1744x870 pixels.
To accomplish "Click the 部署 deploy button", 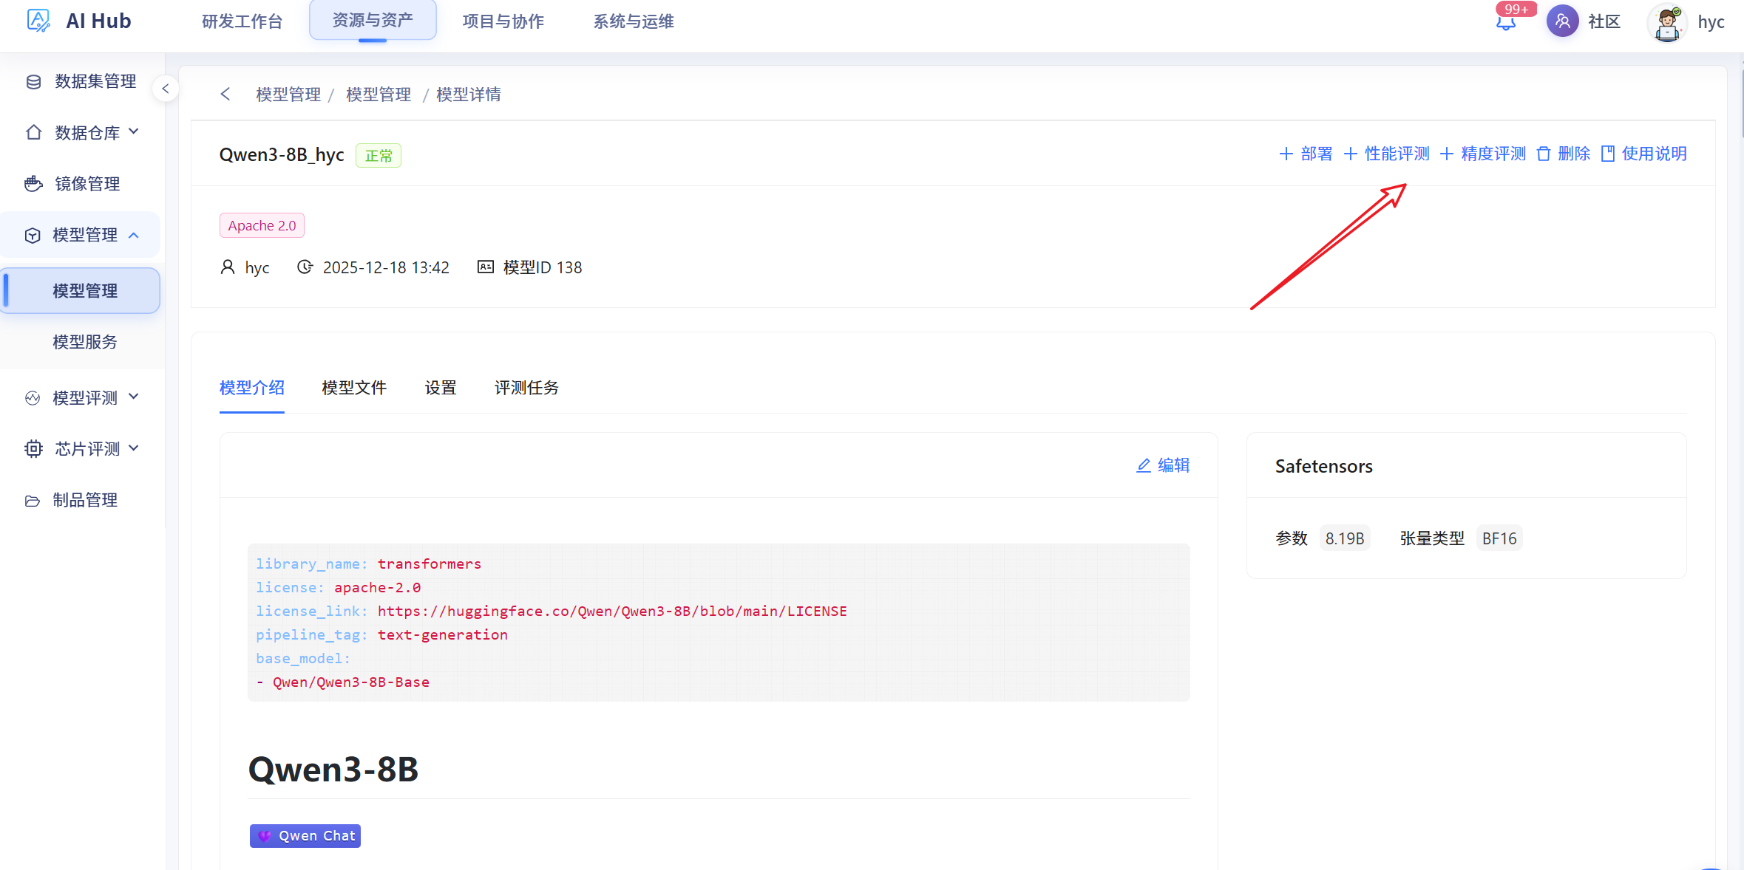I will coord(1306,154).
